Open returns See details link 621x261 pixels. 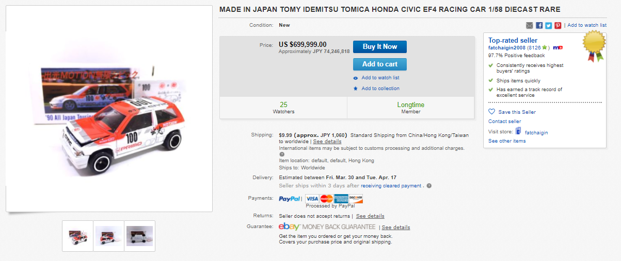(370, 216)
